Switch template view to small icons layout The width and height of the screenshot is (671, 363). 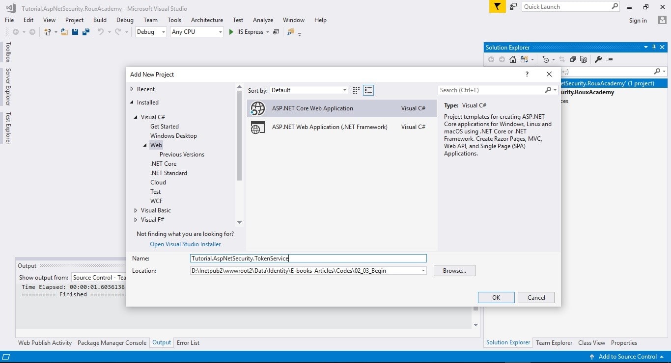click(x=356, y=90)
